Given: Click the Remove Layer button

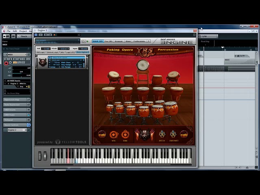Looking at the screenshot, I should 52,52.
